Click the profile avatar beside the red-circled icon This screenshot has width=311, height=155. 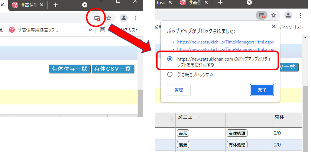(x=124, y=18)
